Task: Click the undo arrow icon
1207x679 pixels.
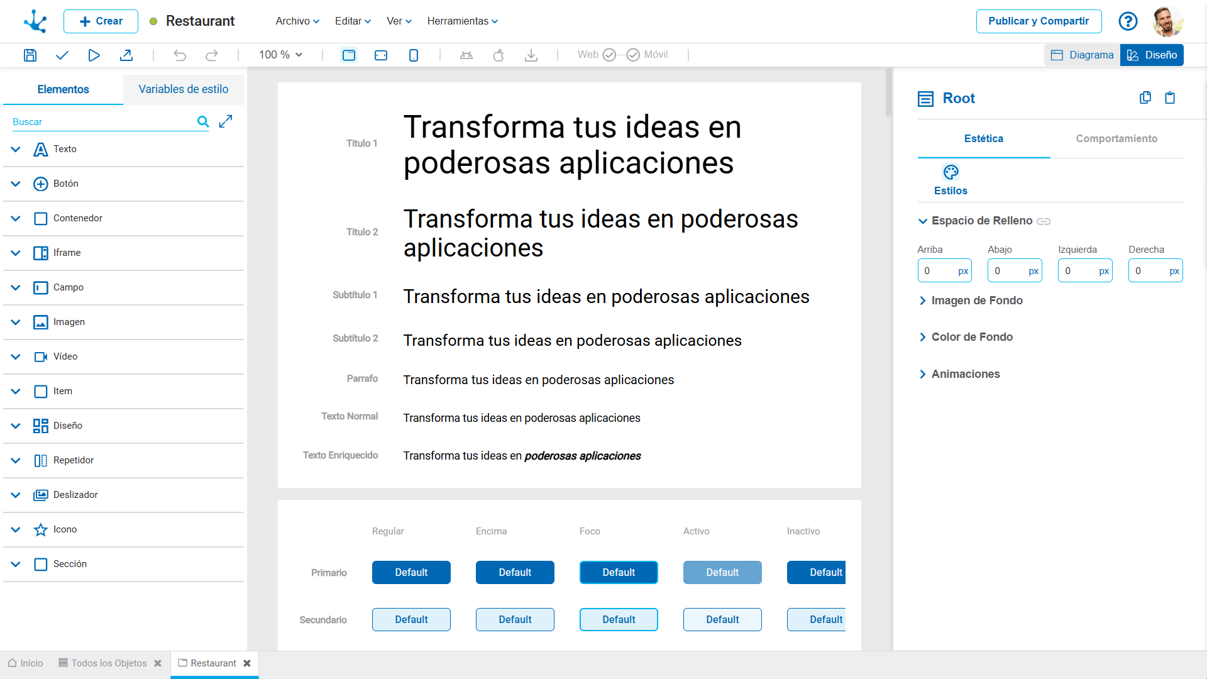Action: pyautogui.click(x=180, y=55)
